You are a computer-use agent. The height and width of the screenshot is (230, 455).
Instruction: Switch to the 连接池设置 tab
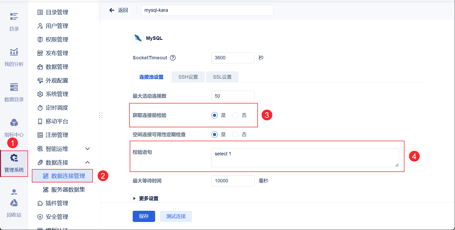pyautogui.click(x=151, y=77)
